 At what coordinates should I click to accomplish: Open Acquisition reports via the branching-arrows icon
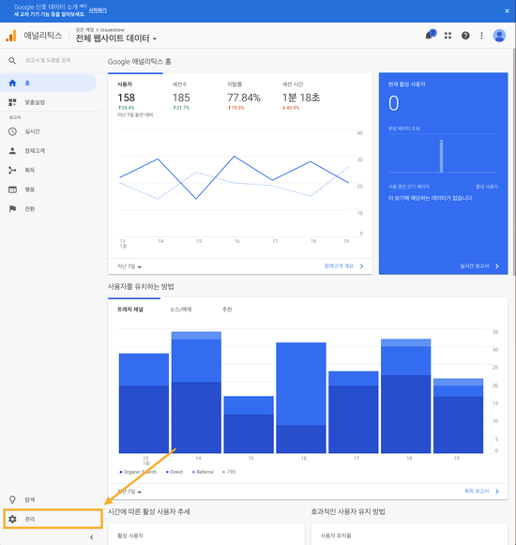[12, 170]
